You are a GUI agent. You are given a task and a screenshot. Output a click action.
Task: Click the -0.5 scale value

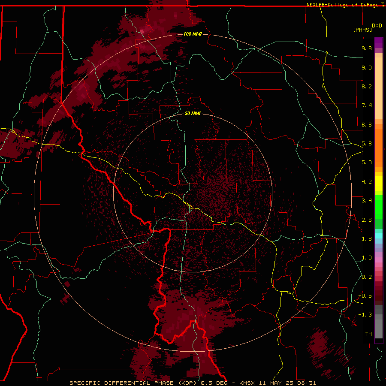point(365,296)
